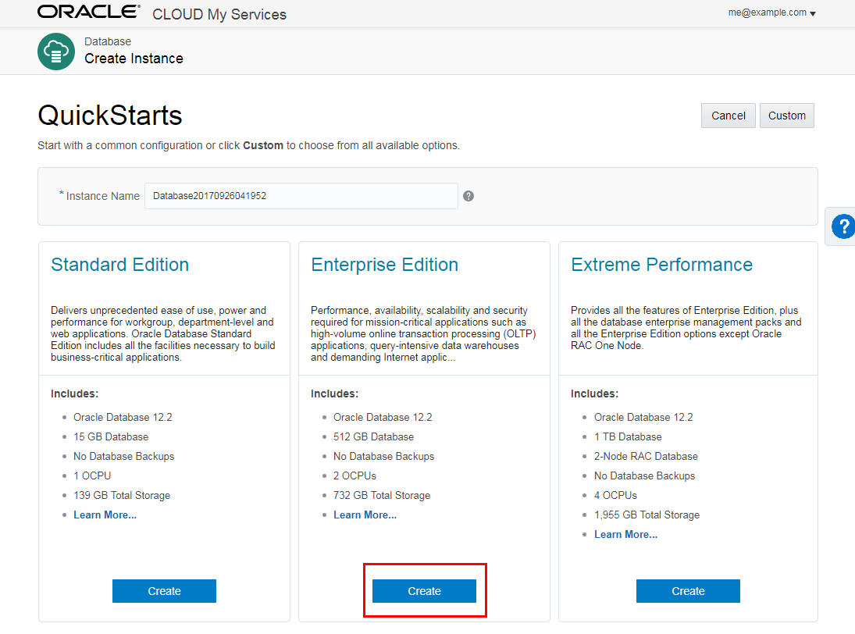
Task: Create a Standard Edition instance
Action: click(x=164, y=591)
